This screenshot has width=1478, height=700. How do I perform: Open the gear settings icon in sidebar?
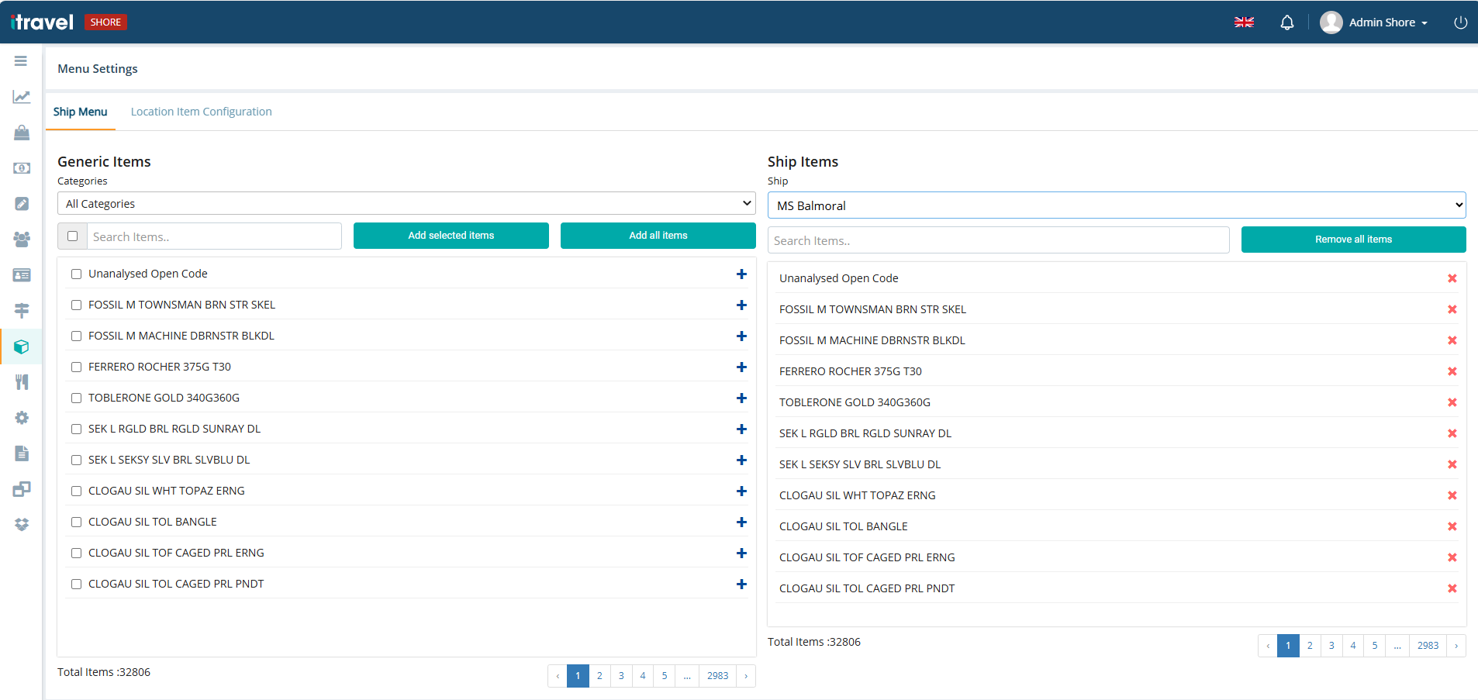[x=22, y=418]
